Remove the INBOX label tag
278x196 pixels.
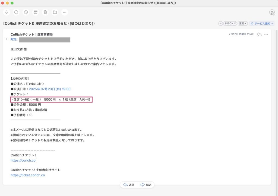click(x=235, y=24)
